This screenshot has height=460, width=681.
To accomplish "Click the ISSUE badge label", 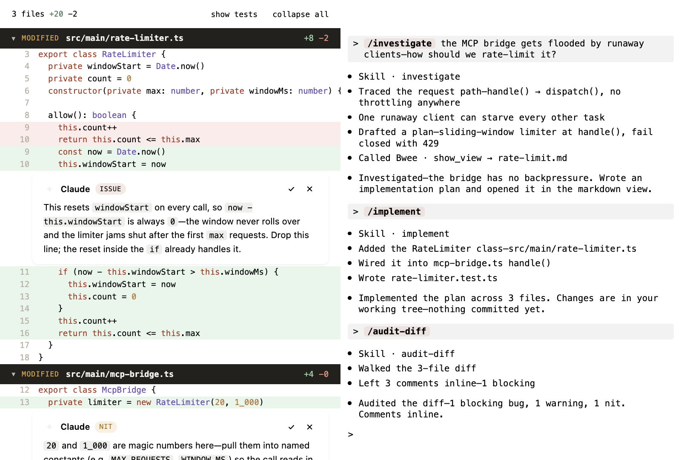I will tap(111, 189).
